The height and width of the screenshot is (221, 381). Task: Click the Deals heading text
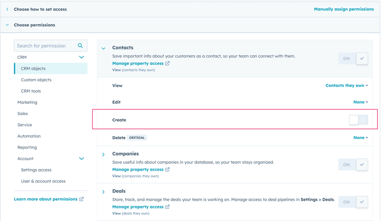click(x=119, y=191)
